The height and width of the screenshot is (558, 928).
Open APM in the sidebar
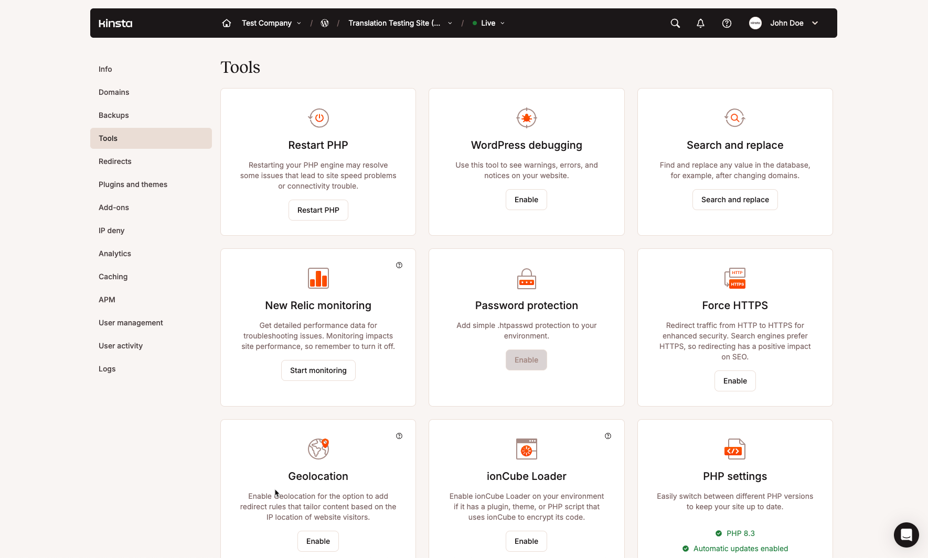(151, 300)
